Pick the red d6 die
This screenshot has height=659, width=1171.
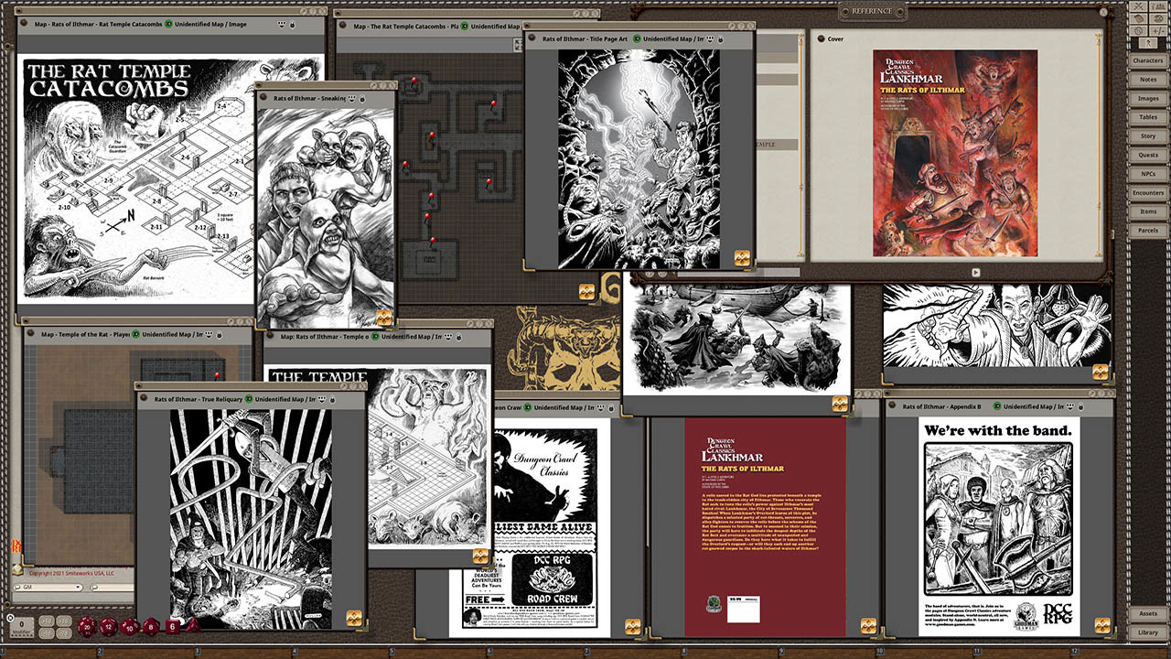pos(172,626)
